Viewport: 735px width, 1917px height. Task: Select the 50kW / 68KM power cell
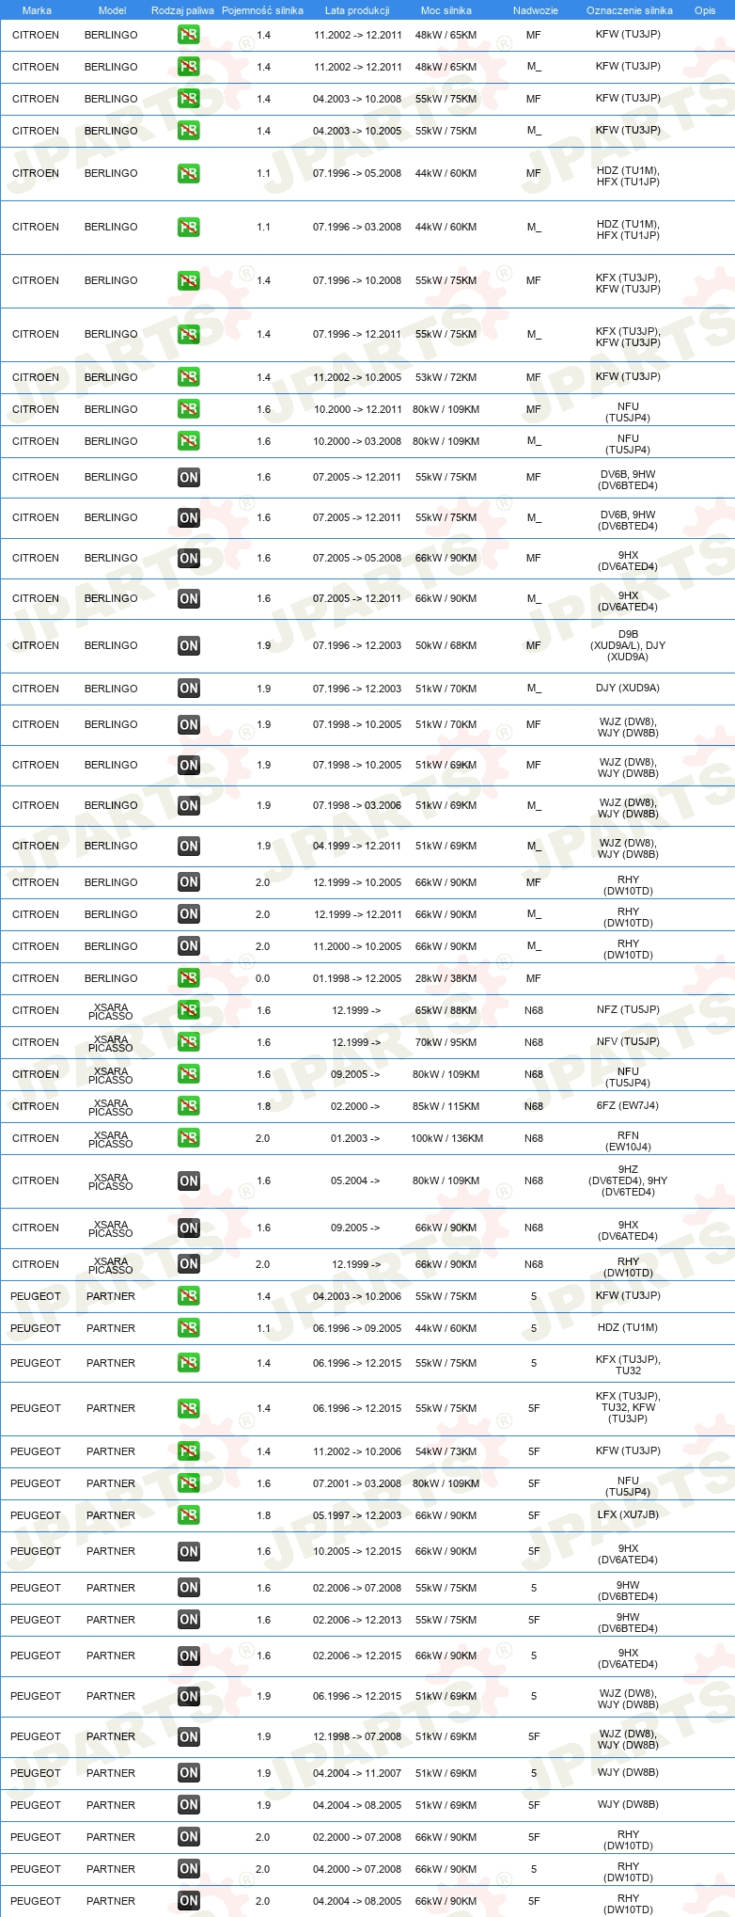tap(446, 645)
